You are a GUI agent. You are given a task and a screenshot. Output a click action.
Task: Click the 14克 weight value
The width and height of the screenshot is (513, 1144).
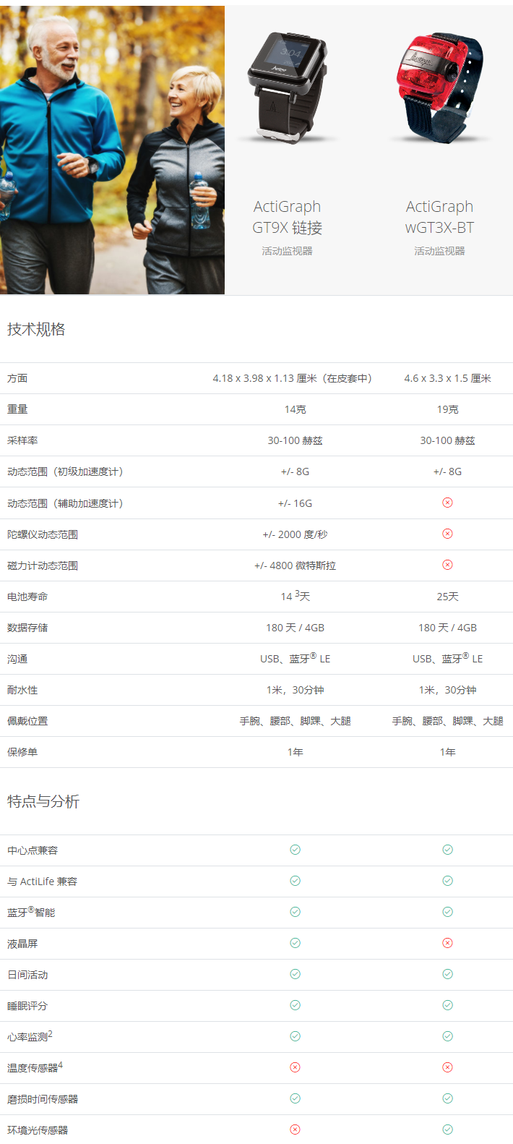click(x=295, y=409)
